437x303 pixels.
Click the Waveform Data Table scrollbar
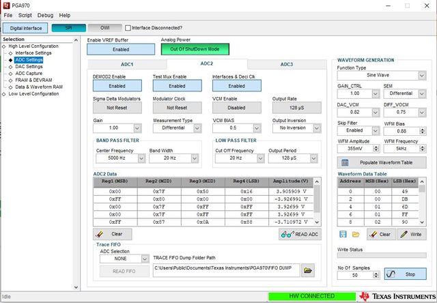(x=422, y=201)
